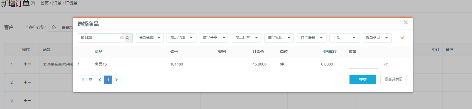Open the 订货限制 dropdown

(312, 38)
